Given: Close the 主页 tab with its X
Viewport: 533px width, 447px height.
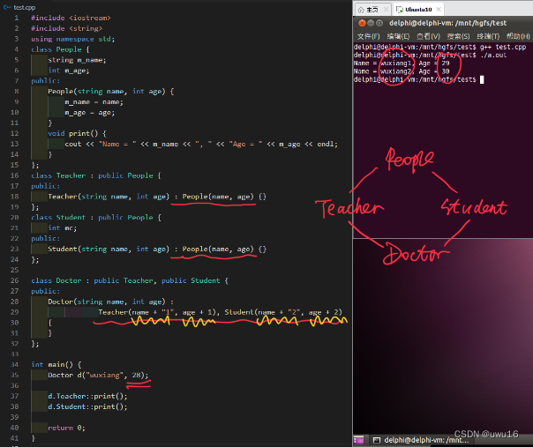Looking at the screenshot, I should click(x=386, y=10).
